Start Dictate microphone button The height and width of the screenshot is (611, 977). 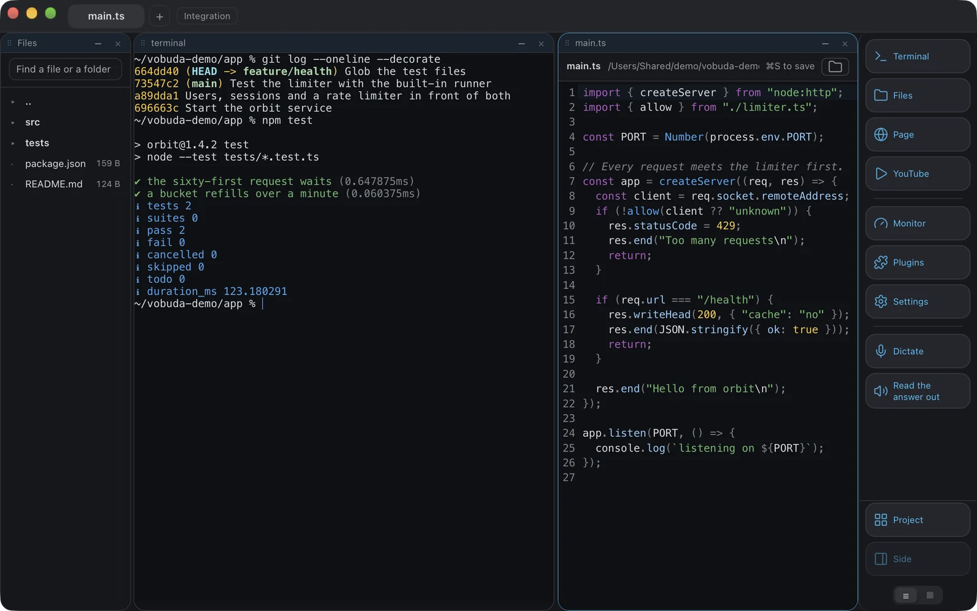click(x=917, y=351)
